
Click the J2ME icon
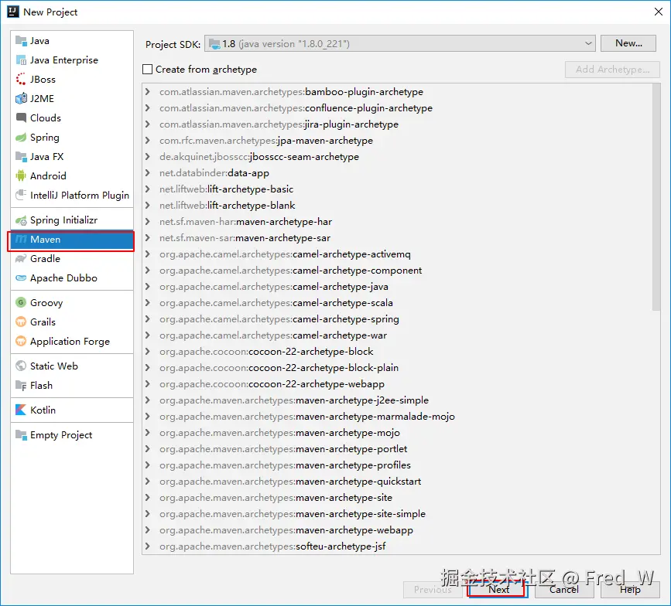[21, 99]
